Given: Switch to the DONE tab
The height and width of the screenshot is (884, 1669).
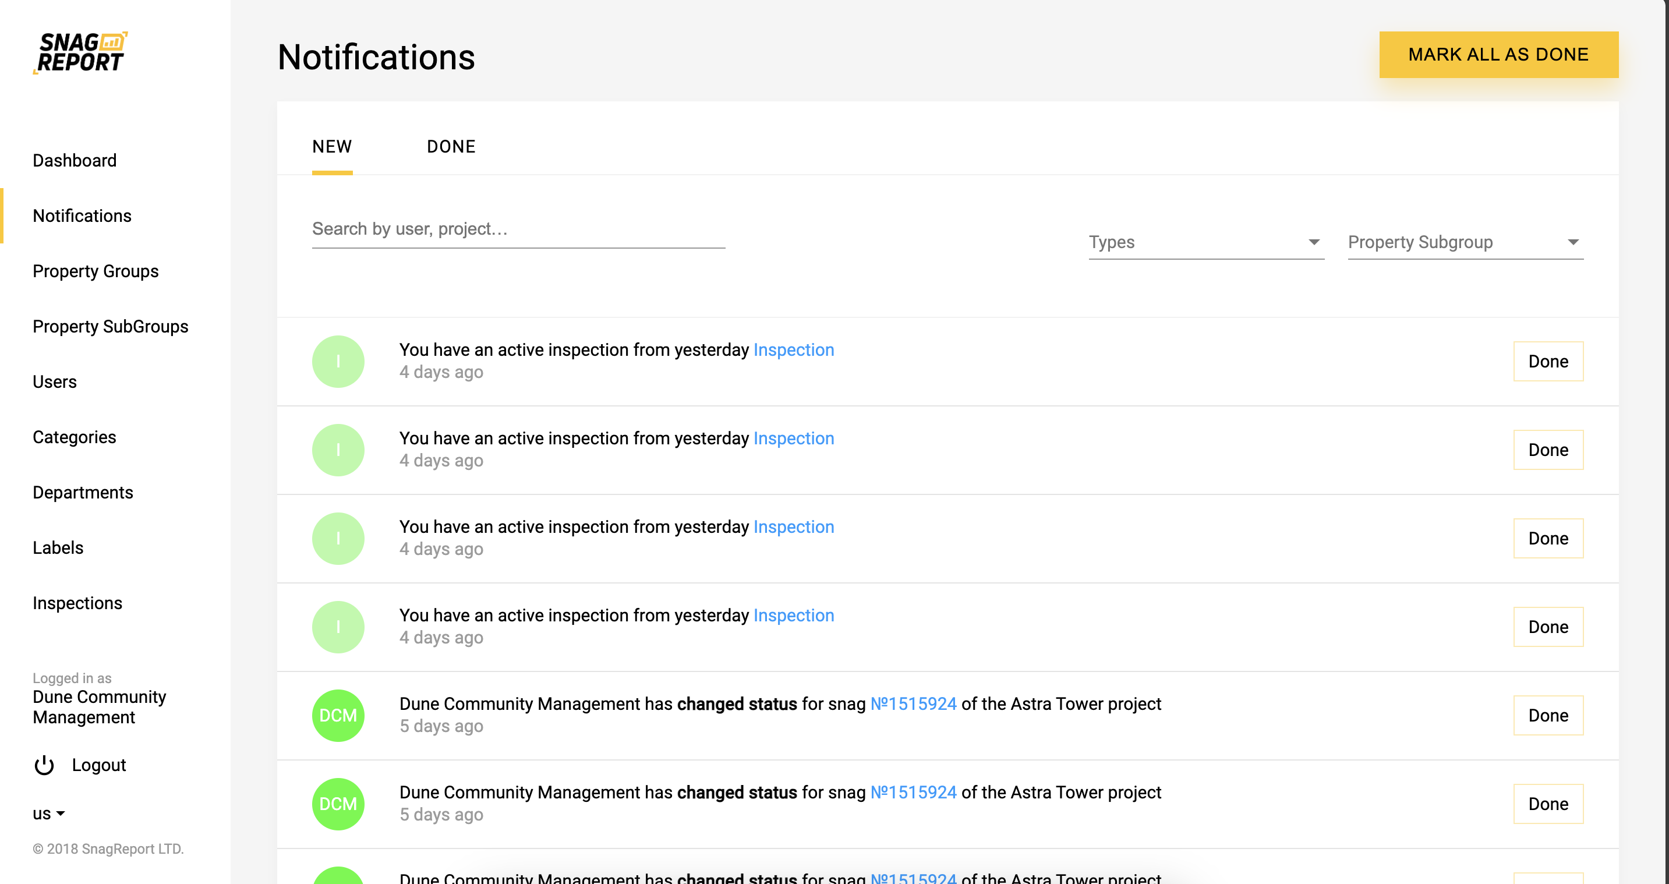Looking at the screenshot, I should pos(451,147).
